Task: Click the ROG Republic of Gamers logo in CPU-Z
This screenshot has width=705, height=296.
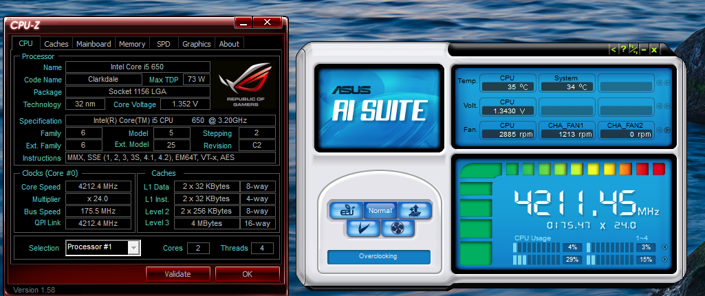Action: 245,84
